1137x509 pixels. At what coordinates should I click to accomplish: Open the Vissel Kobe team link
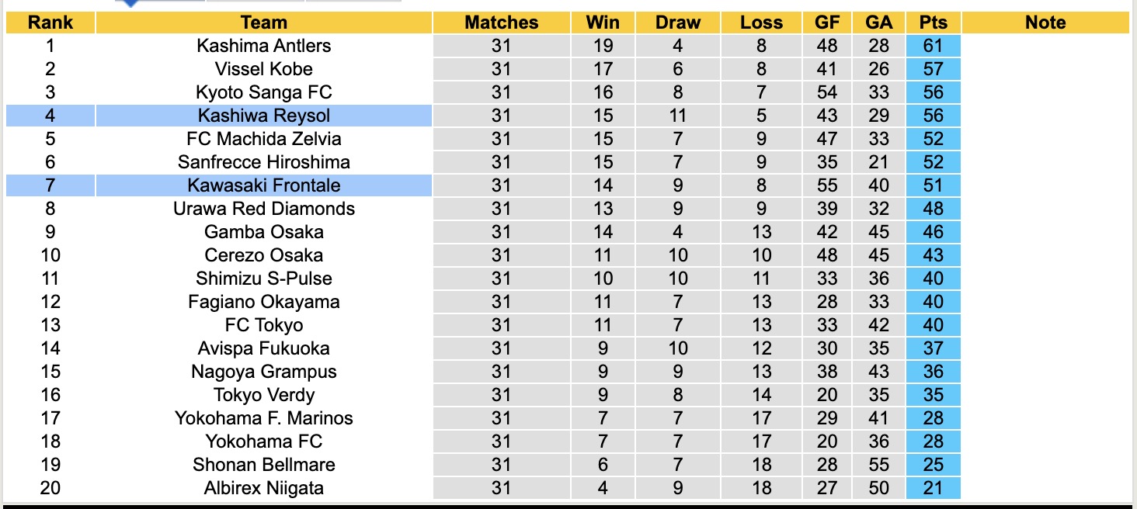coord(263,69)
